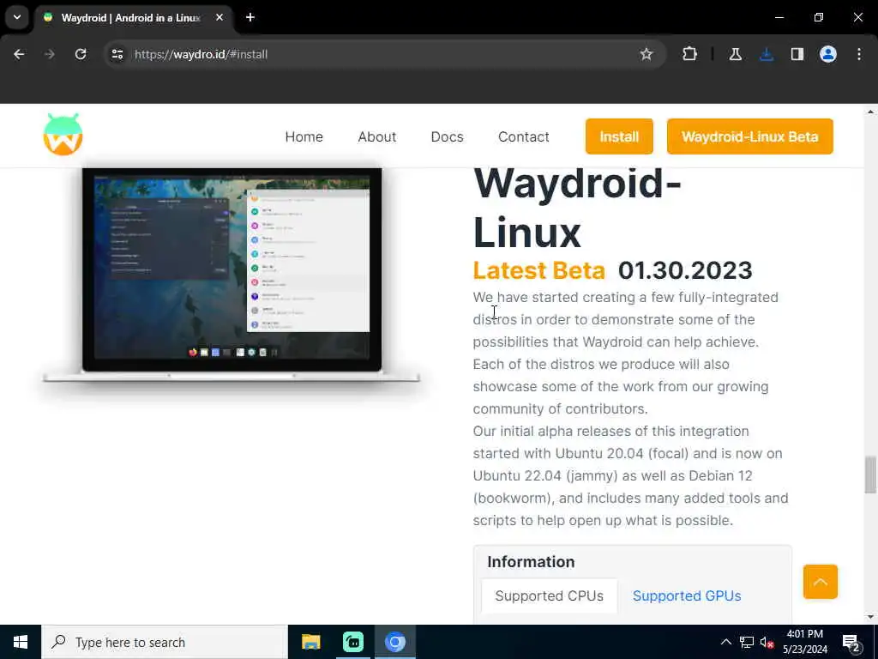Expand the tab search dropdown arrow

pyautogui.click(x=17, y=17)
